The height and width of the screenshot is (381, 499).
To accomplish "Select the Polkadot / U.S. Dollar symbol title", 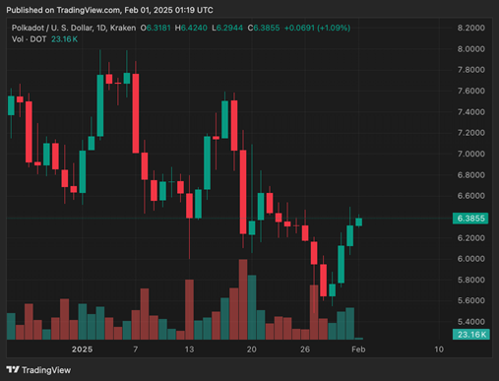I will coord(74,28).
